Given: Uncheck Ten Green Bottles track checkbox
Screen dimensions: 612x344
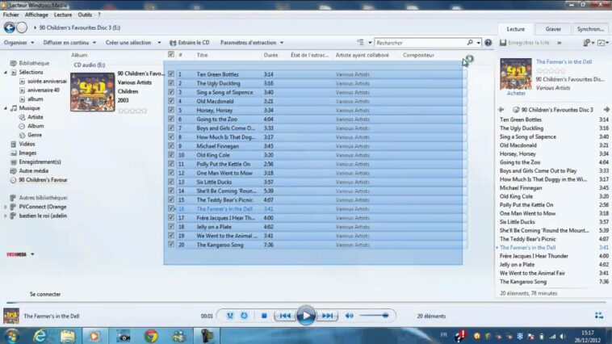Looking at the screenshot, I should click(171, 74).
